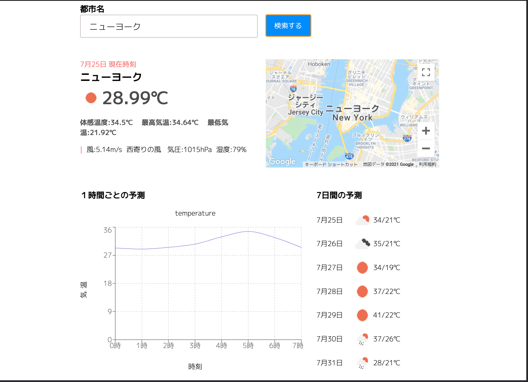Click the 湿度:79% humidity text
Viewport: 528px width, 382px height.
click(x=231, y=150)
